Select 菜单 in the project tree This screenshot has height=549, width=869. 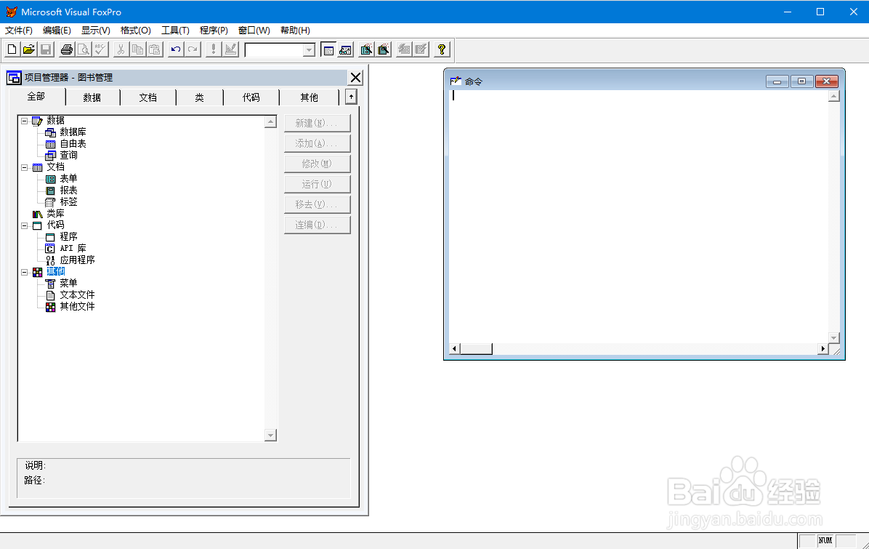tap(69, 284)
